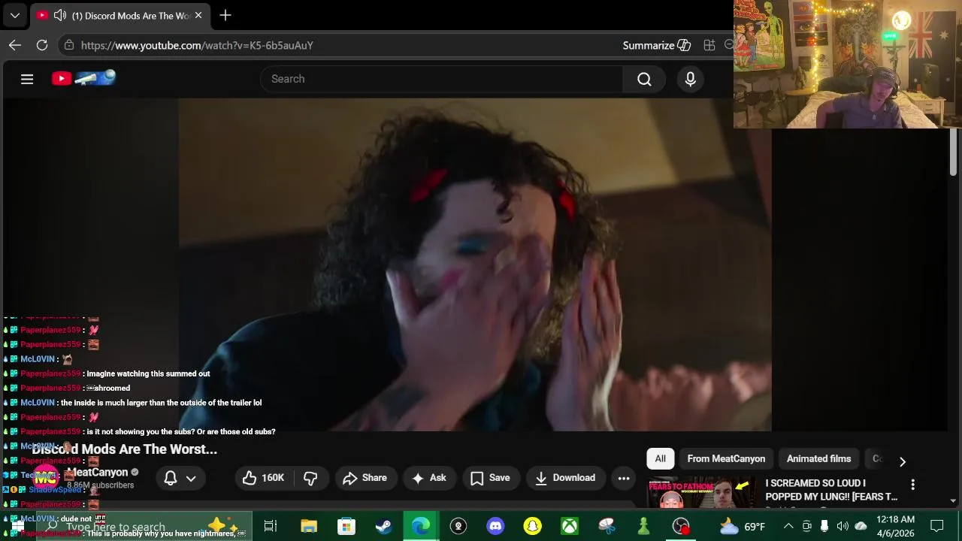Select the From MeatCanyon chip

(x=726, y=458)
